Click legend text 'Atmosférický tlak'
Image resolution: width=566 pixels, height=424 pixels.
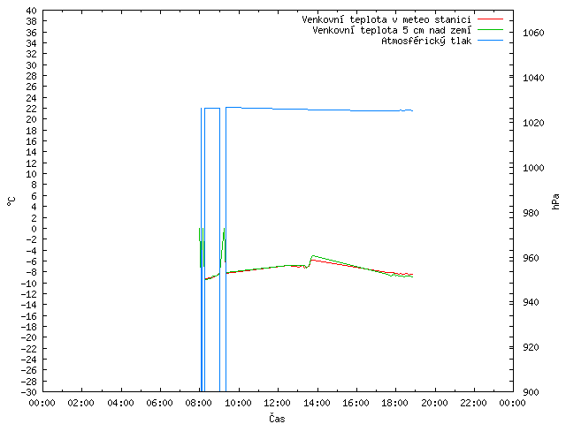coord(426,41)
